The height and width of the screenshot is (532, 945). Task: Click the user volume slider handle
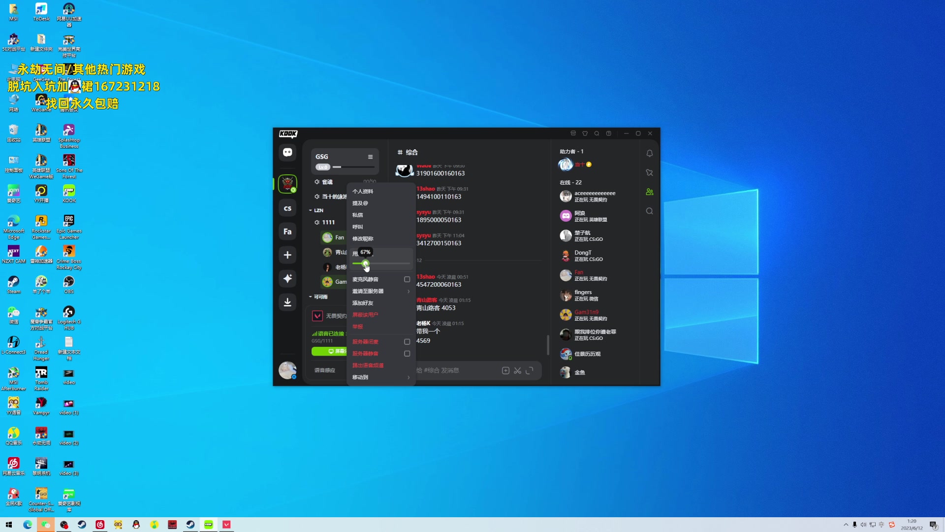365,264
